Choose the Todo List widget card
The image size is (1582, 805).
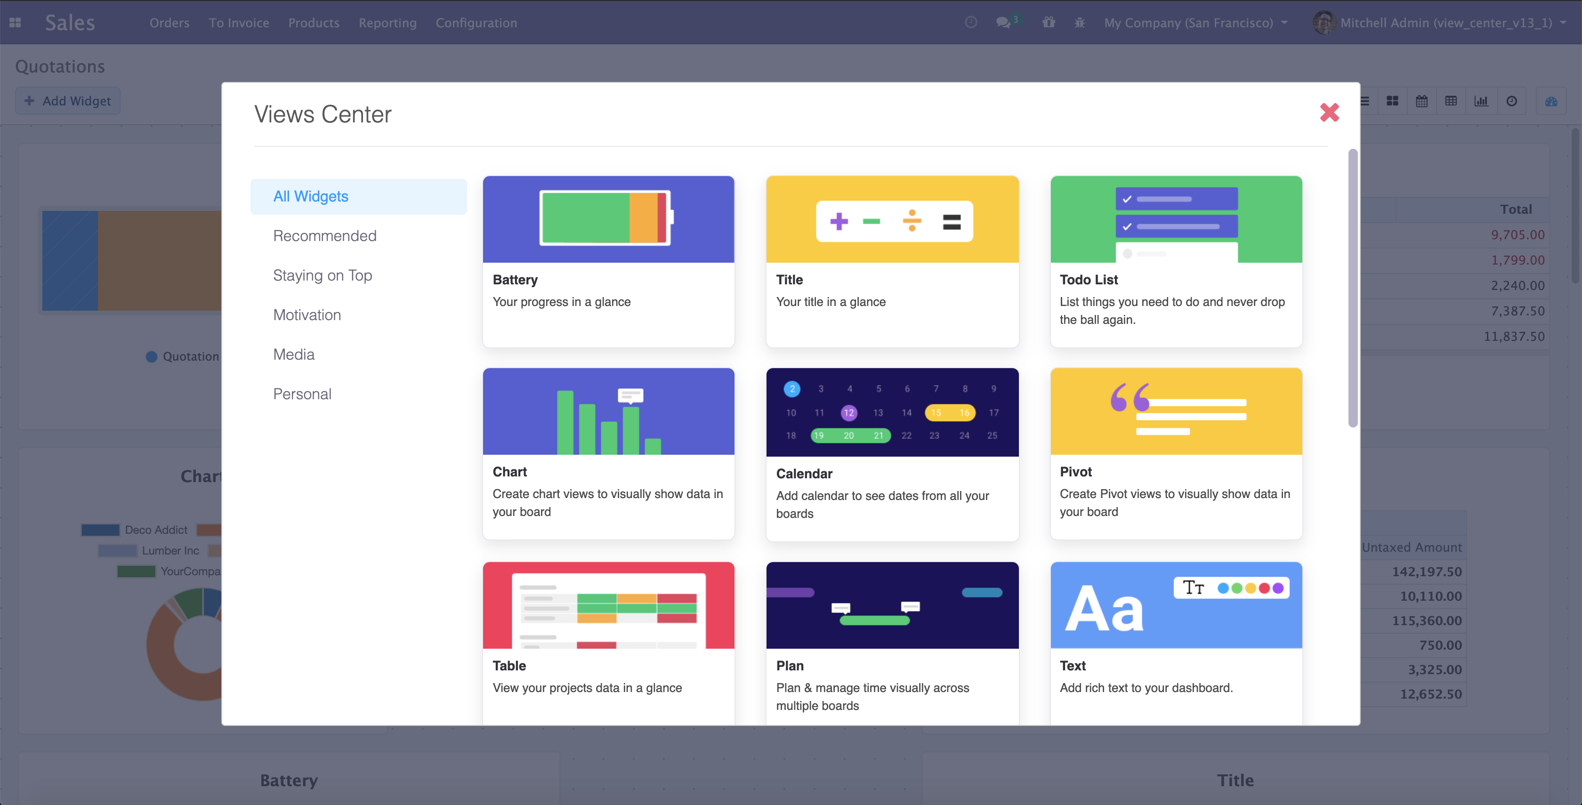click(x=1176, y=261)
